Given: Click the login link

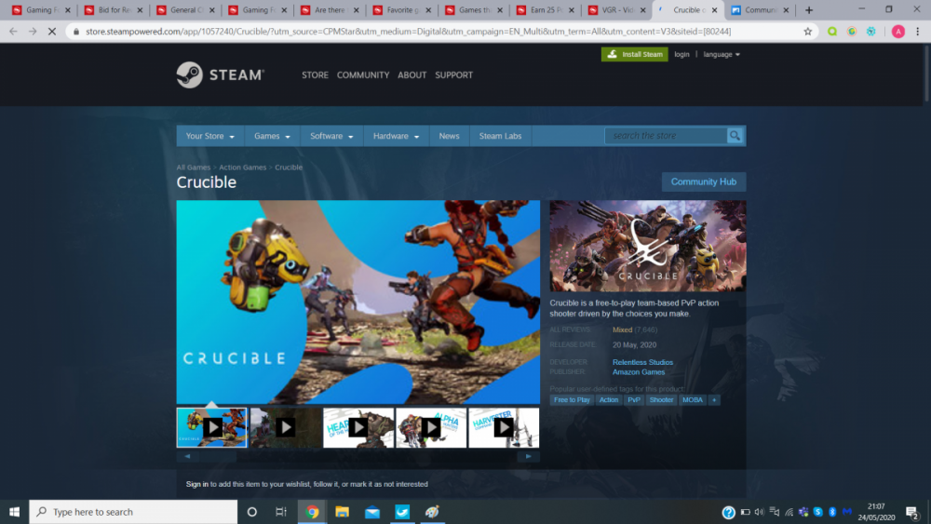Looking at the screenshot, I should tap(681, 54).
